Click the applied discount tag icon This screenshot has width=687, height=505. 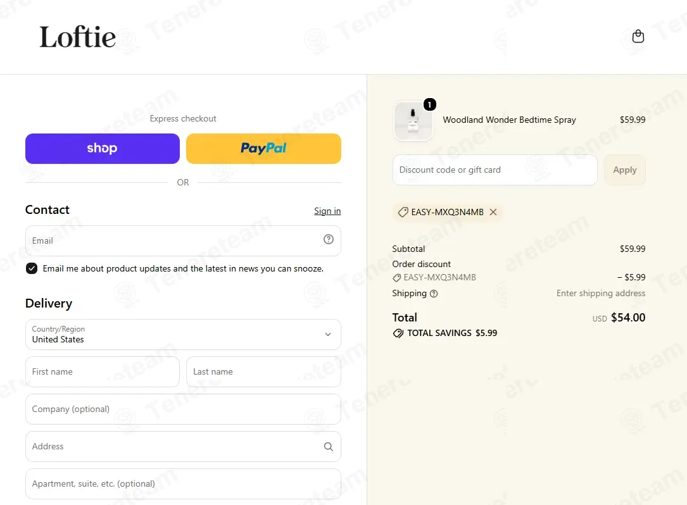point(403,212)
